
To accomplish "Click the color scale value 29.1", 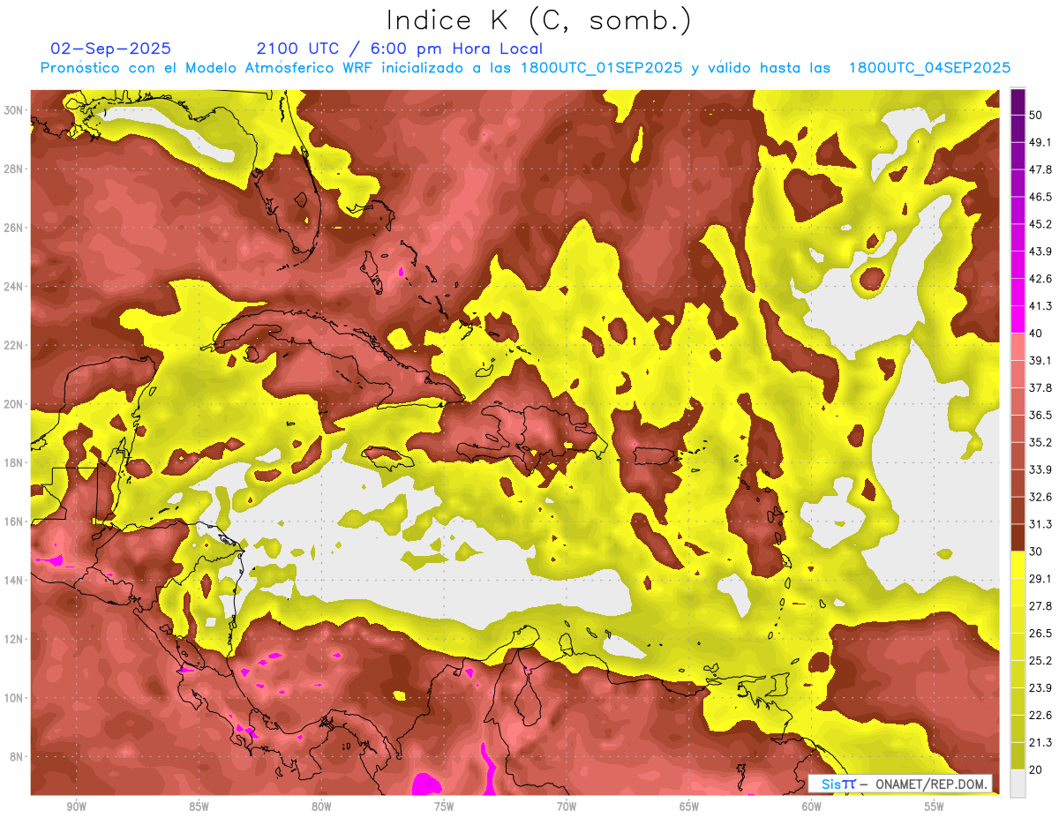I will 1040,579.
